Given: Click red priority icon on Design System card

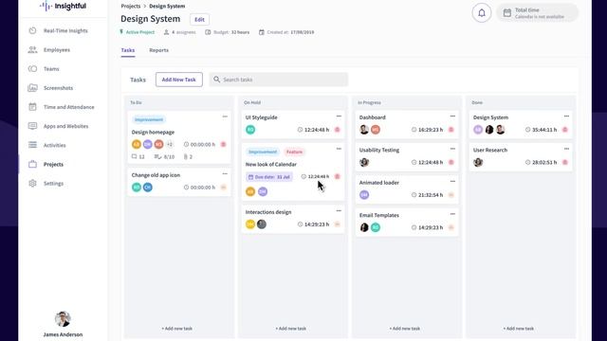Looking at the screenshot, I should [565, 130].
